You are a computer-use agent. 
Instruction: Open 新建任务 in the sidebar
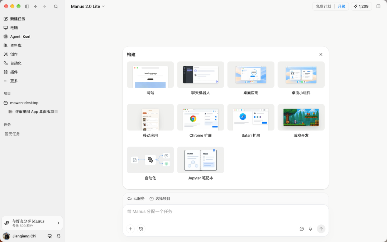click(32, 19)
